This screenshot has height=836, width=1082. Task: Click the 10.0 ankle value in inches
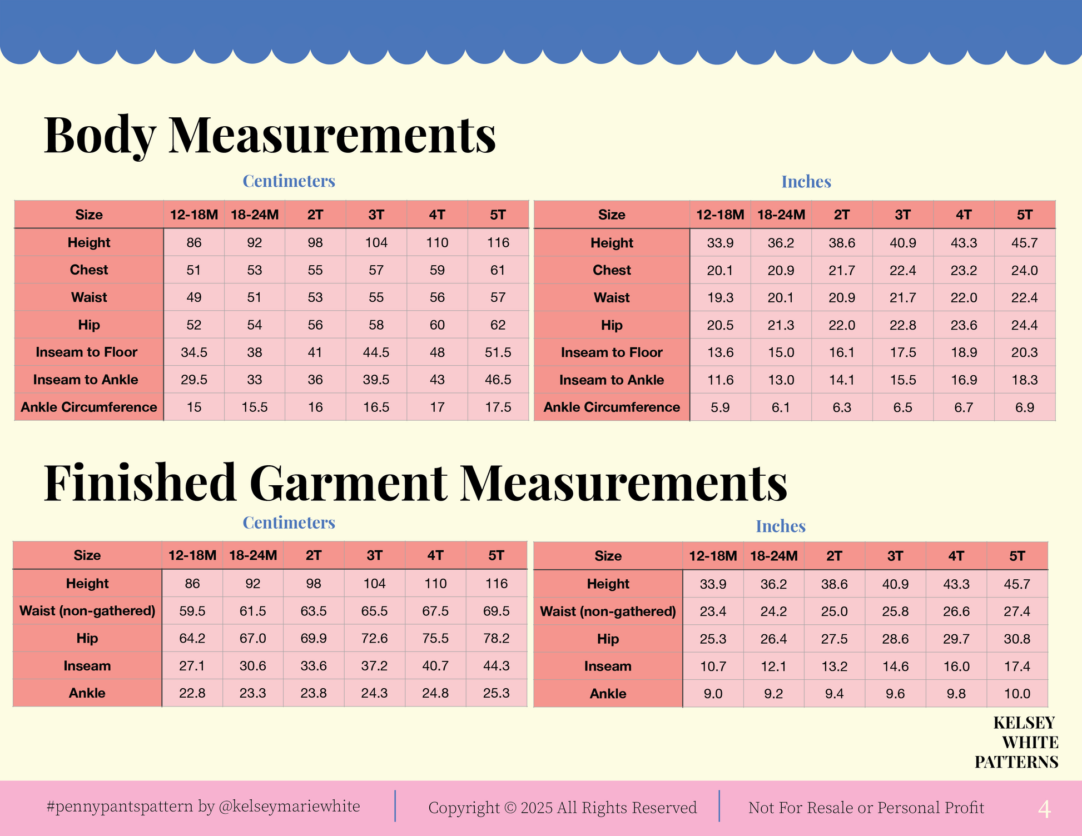pyautogui.click(x=1017, y=694)
